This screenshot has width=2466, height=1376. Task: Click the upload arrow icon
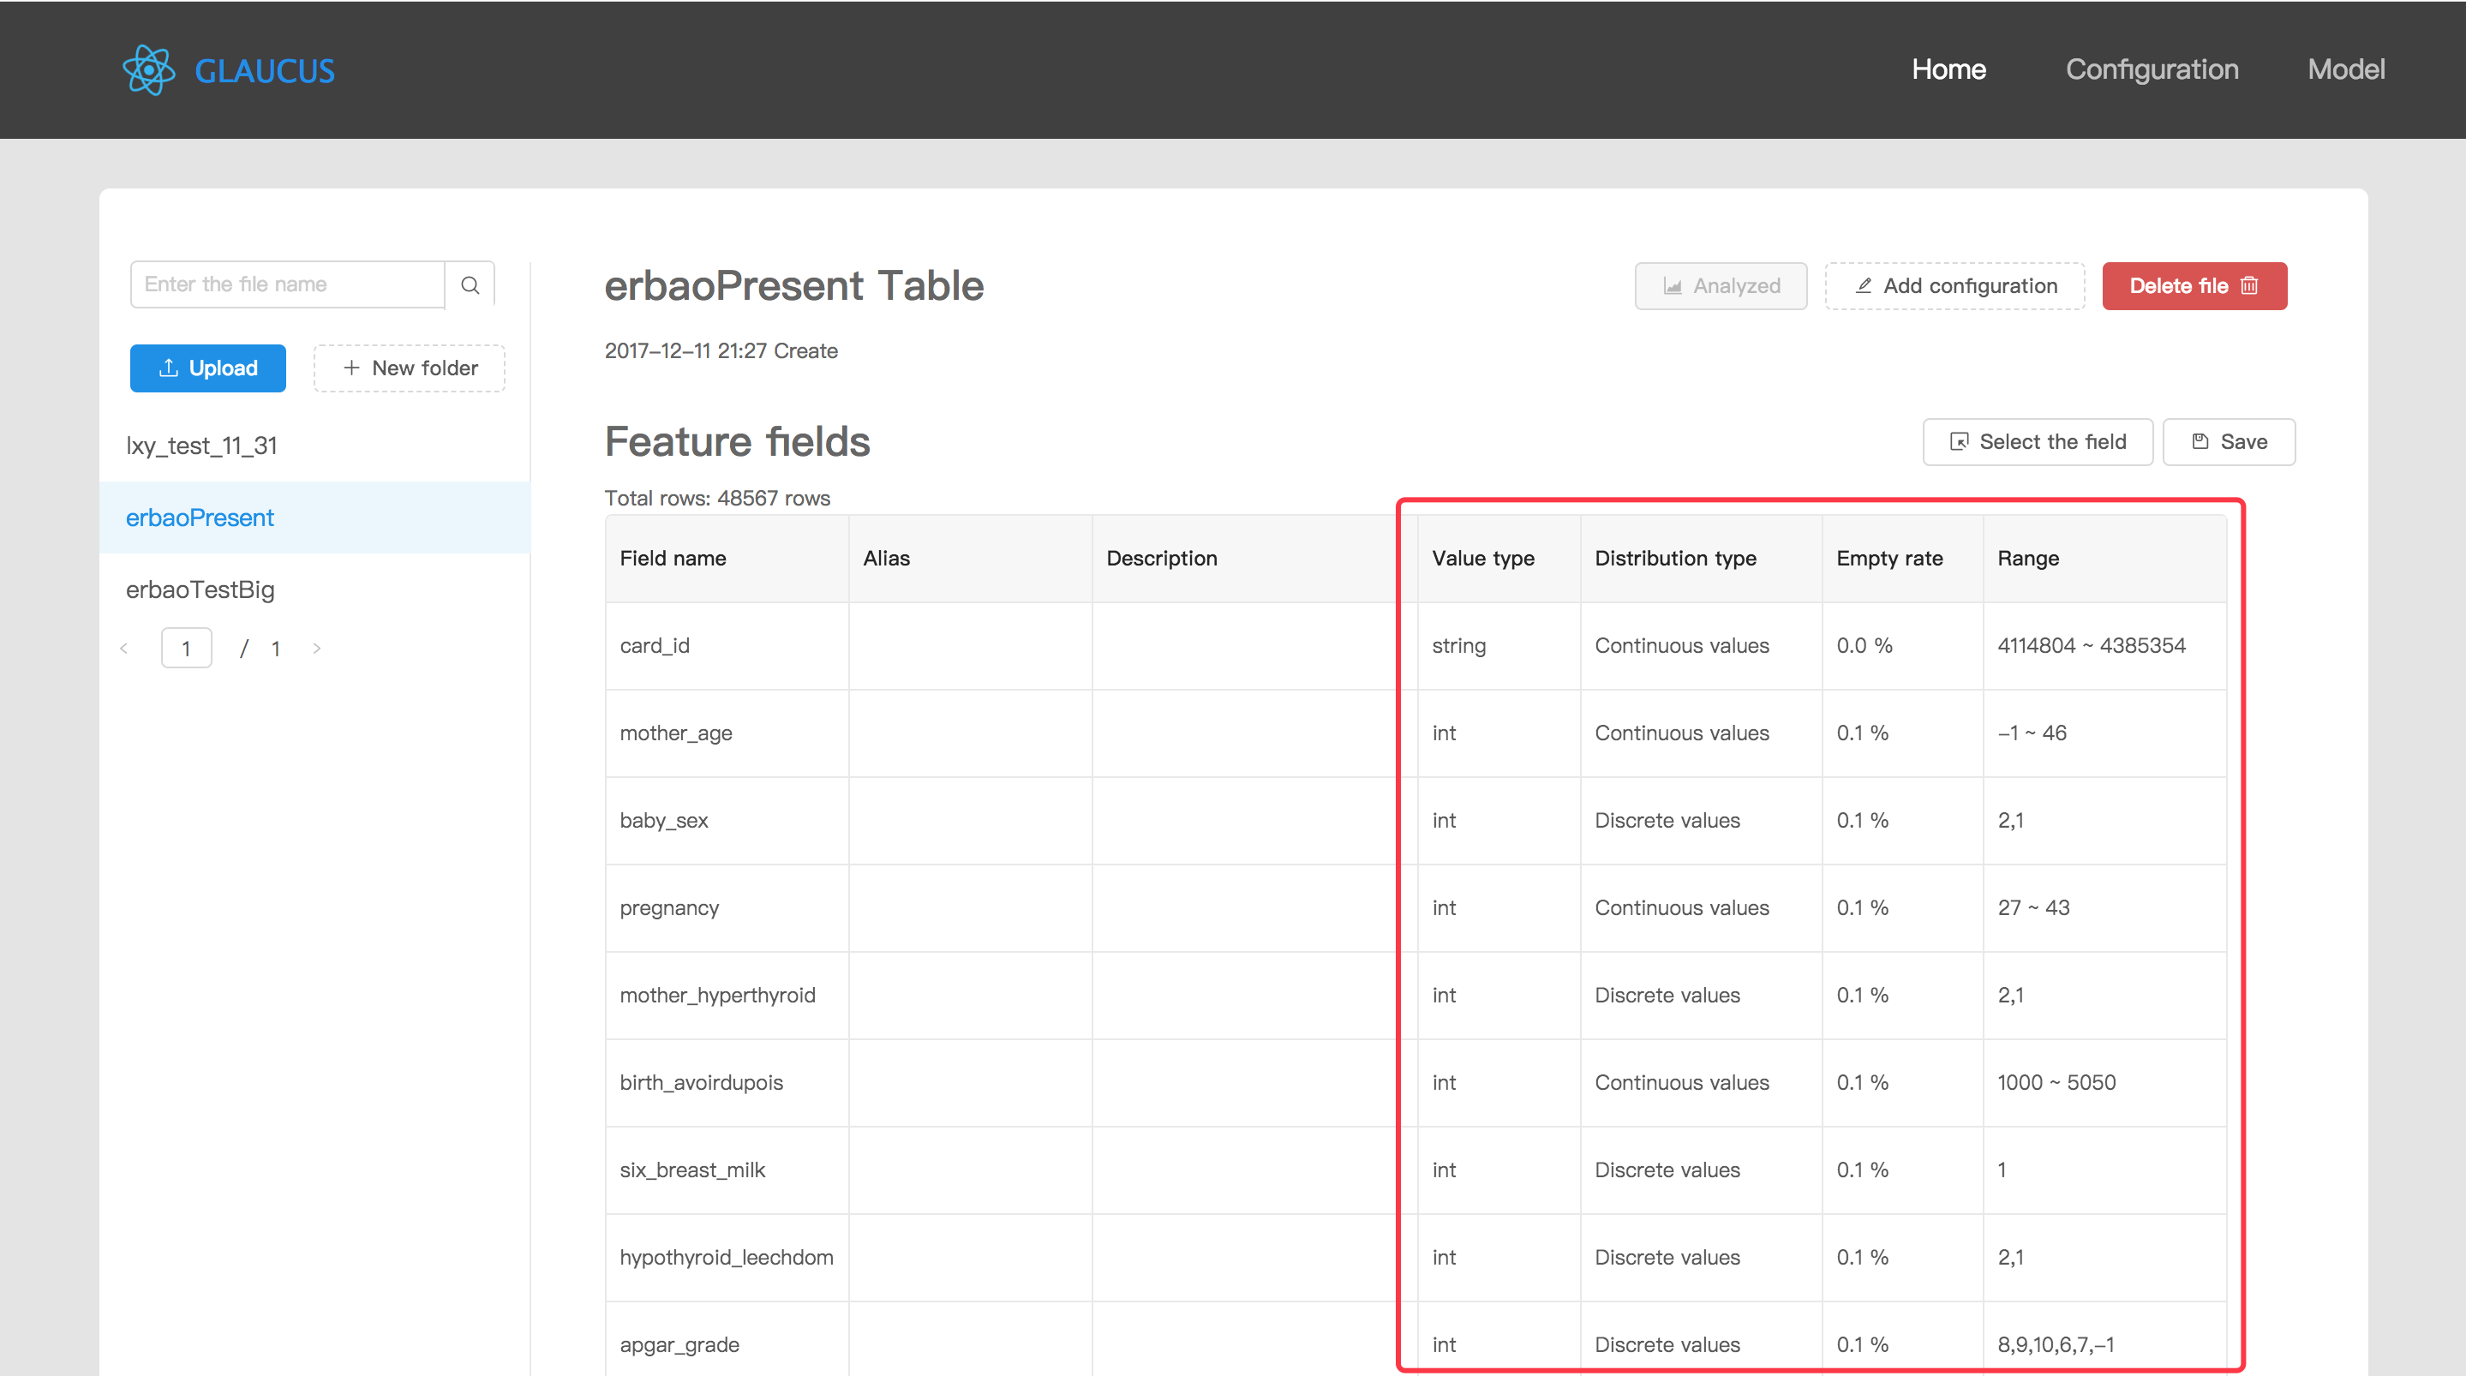pos(169,368)
